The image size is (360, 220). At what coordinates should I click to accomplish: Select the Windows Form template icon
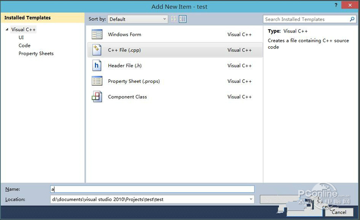pos(97,34)
